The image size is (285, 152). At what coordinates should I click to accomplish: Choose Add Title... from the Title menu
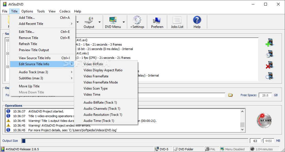[x=42, y=17]
